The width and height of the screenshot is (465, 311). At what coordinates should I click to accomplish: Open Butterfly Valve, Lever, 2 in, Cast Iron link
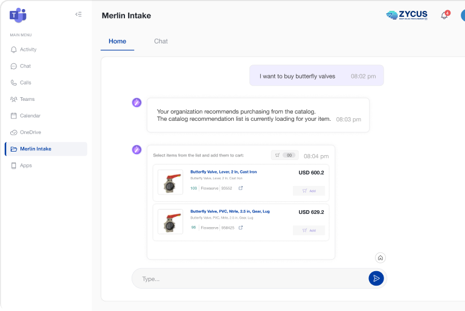(x=223, y=172)
